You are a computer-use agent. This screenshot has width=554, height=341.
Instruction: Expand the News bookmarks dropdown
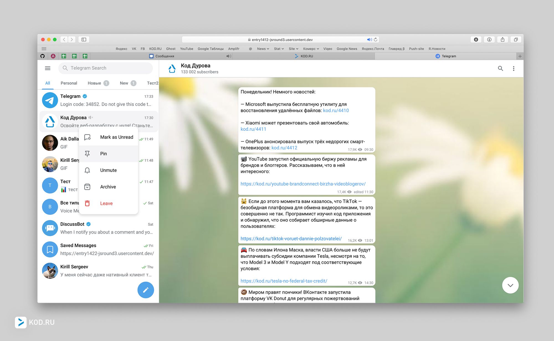pyautogui.click(x=263, y=49)
